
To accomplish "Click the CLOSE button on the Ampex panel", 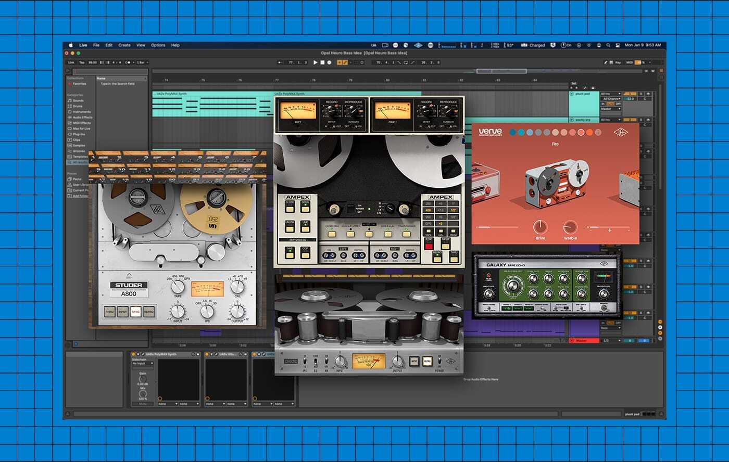I will click(x=290, y=206).
